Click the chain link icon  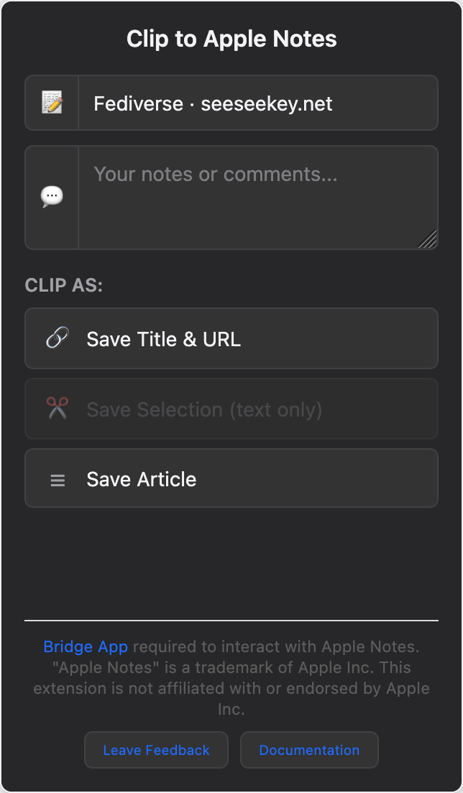point(57,338)
